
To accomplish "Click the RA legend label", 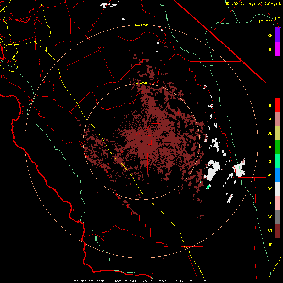I will pos(270,161).
